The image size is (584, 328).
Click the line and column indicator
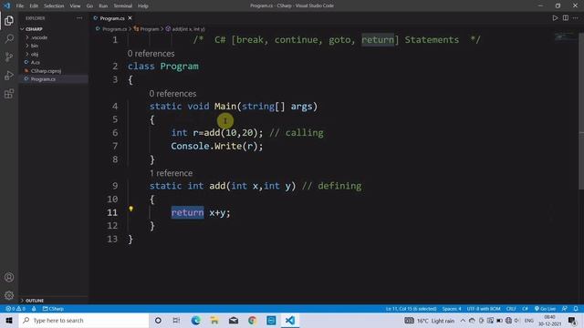(411, 309)
